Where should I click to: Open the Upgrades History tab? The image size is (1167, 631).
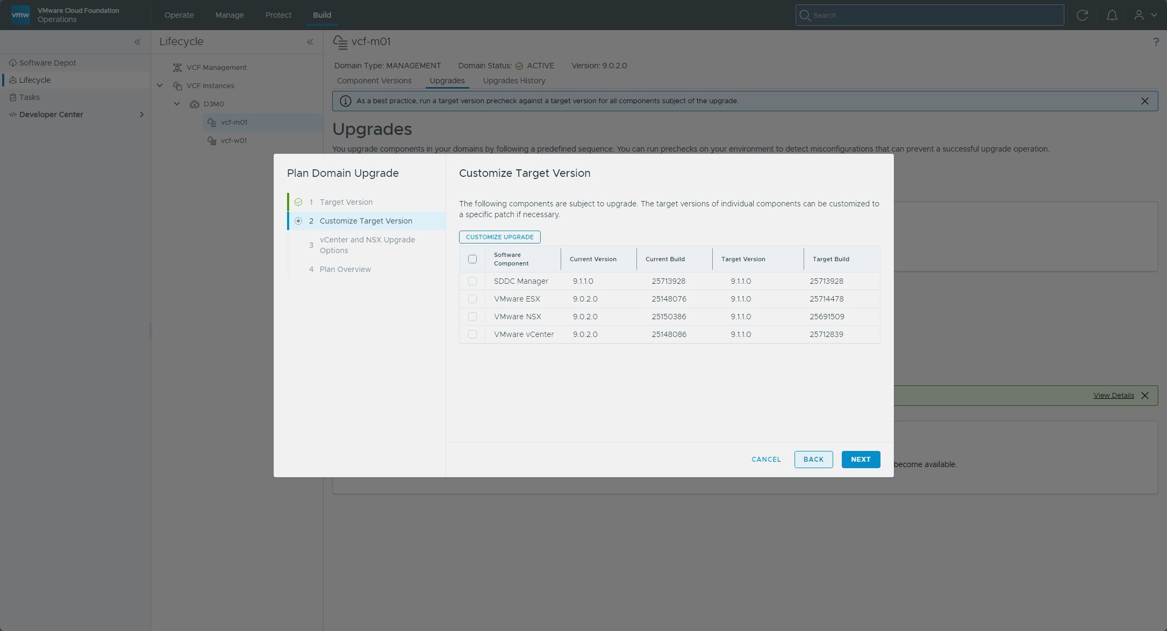[x=514, y=81]
